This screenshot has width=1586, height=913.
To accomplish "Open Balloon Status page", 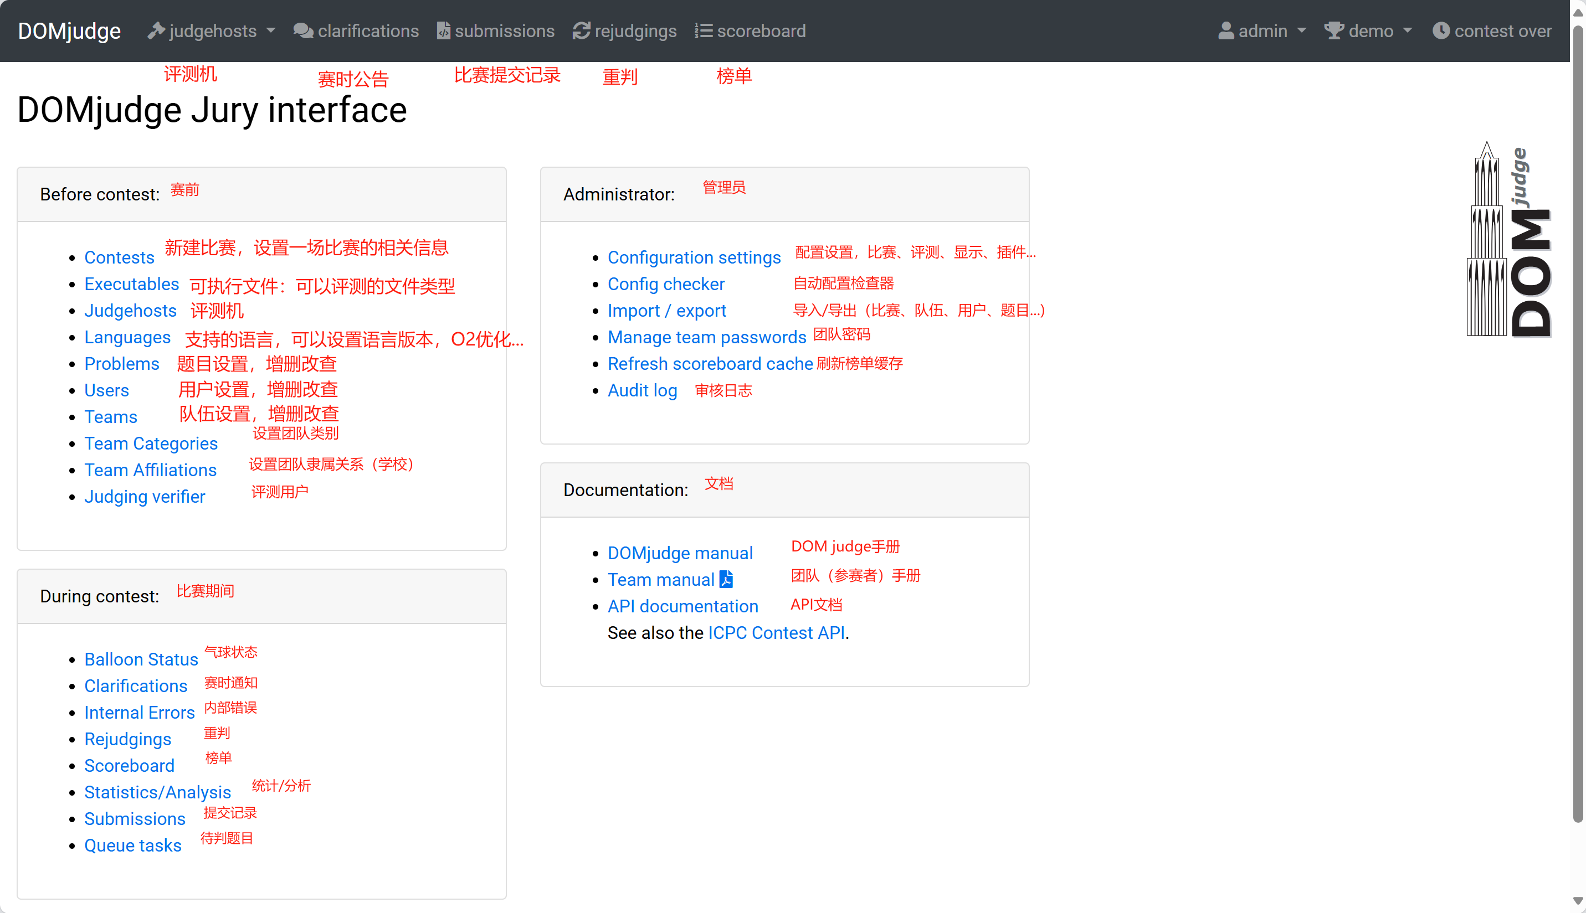I will coord(141,659).
